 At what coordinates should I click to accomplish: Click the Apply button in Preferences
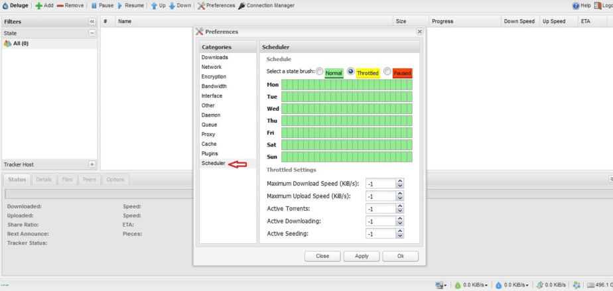tap(362, 256)
